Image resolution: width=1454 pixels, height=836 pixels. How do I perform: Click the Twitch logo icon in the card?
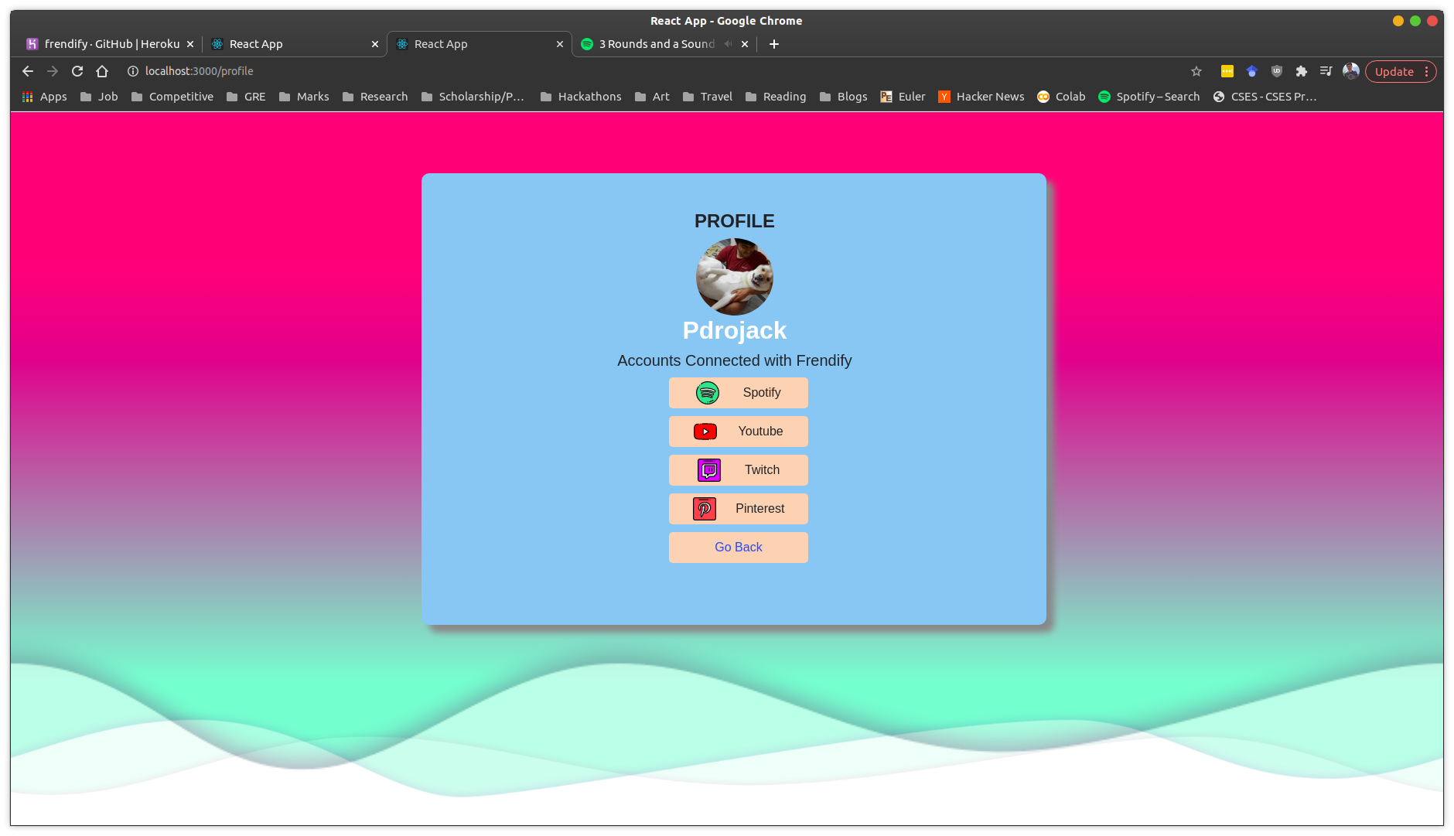[x=709, y=470]
